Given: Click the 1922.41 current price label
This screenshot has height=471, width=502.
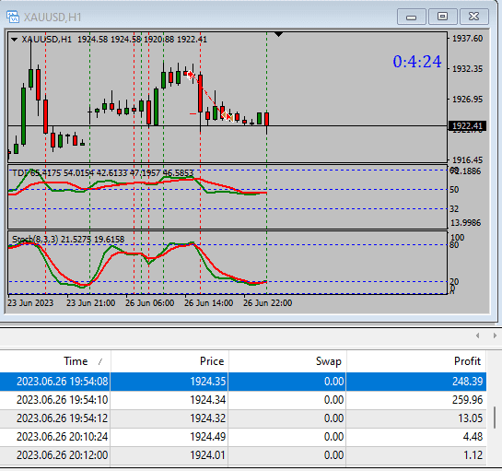Looking at the screenshot, I should point(467,125).
